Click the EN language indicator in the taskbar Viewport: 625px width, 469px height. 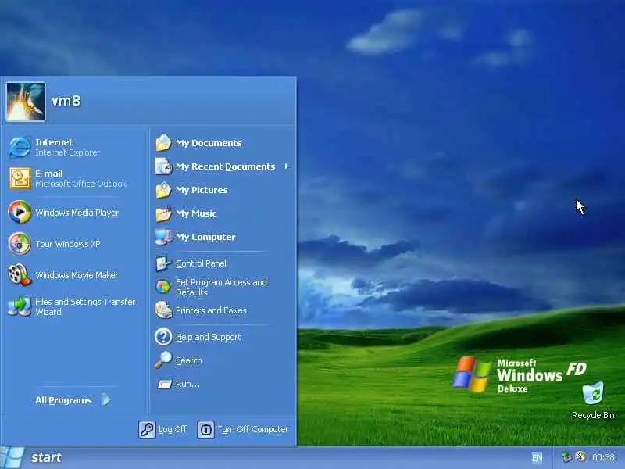[x=537, y=457]
